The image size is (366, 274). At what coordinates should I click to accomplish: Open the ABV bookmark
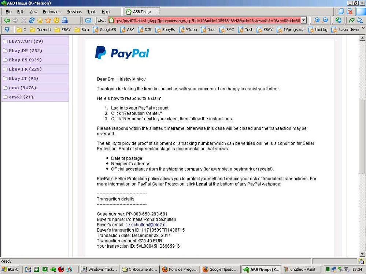tap(127, 30)
